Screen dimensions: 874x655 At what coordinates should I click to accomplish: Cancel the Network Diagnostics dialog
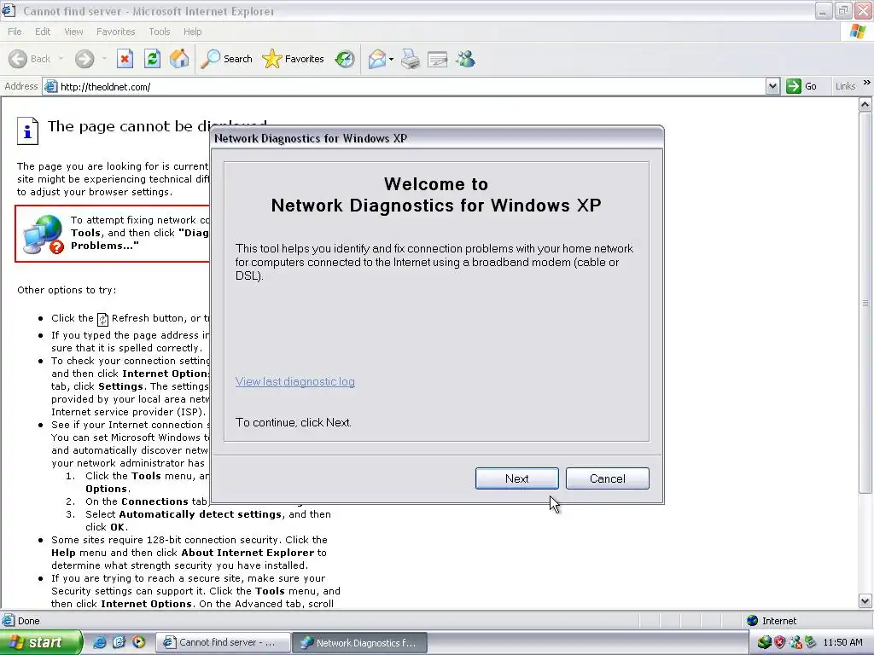point(608,478)
